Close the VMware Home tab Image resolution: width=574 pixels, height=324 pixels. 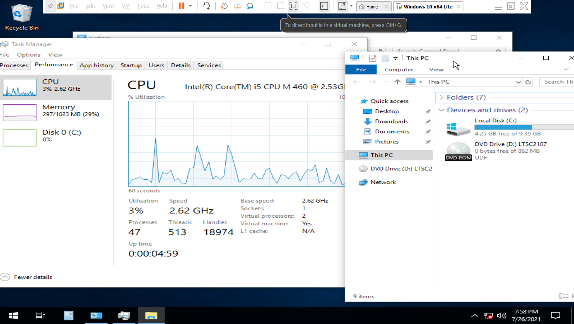point(386,6)
